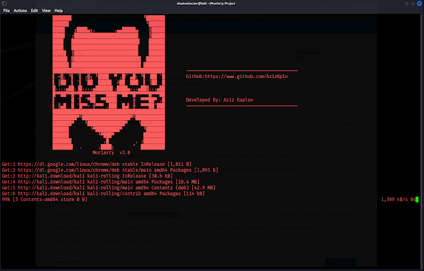Click the terminal icon in the title bar
Screen dimensions: 424x271
(5, 3)
